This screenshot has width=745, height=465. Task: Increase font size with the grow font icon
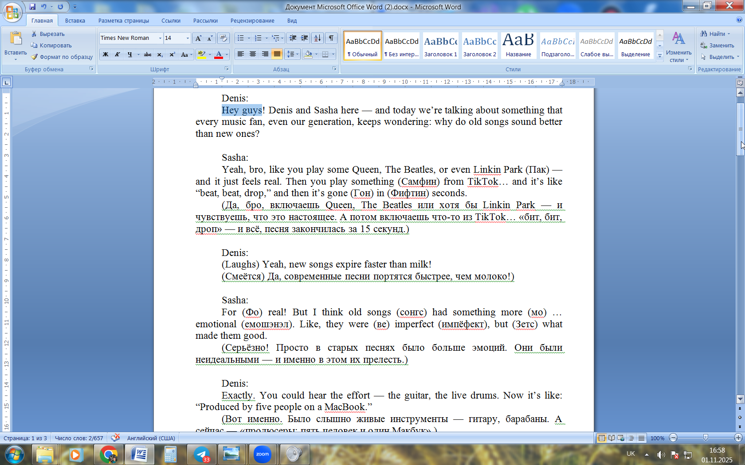198,38
